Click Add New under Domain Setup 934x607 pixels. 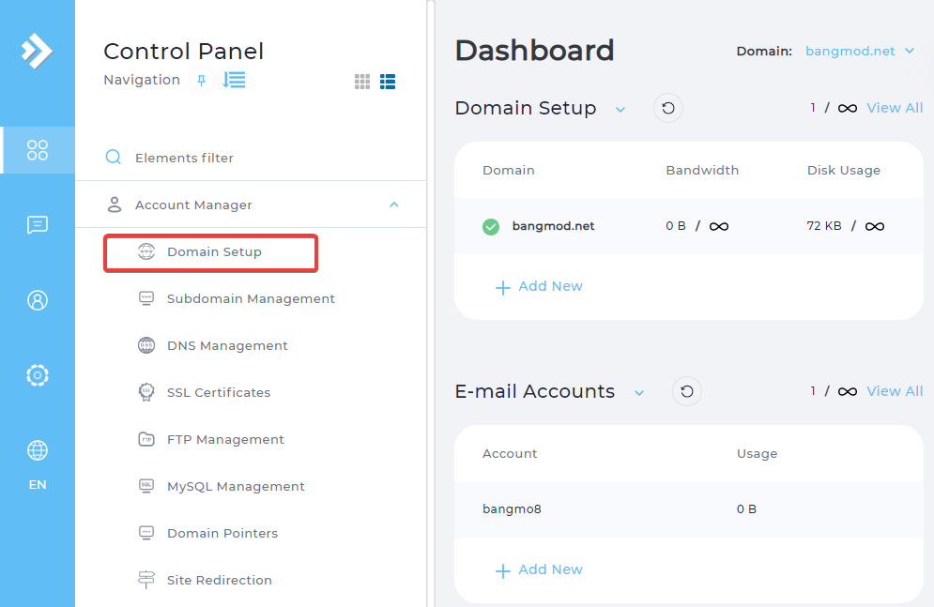[539, 287]
